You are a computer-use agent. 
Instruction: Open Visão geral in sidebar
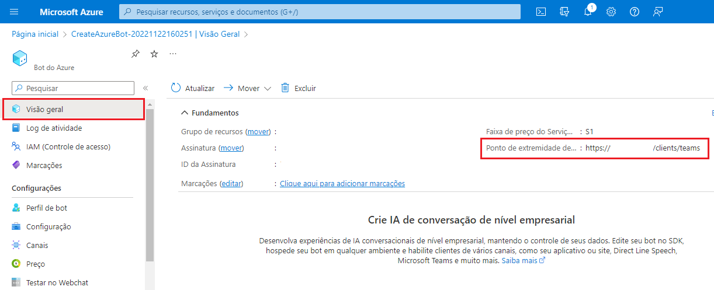[x=74, y=109]
